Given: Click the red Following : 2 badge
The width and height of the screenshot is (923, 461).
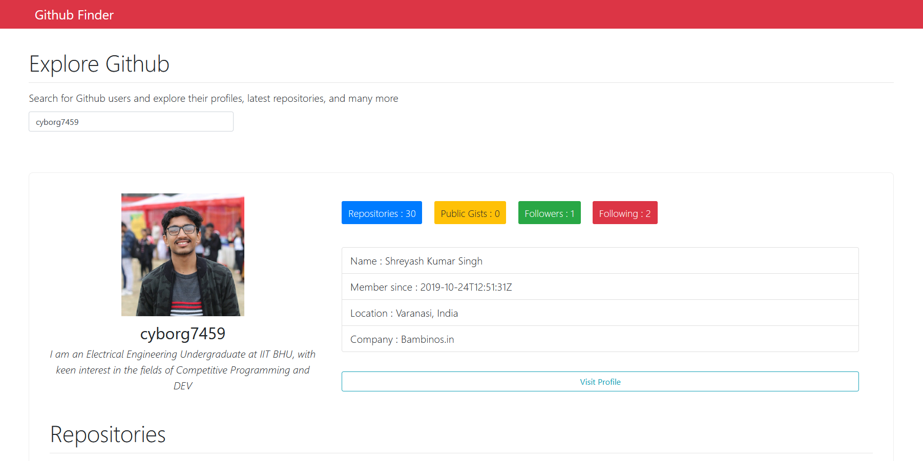Looking at the screenshot, I should pyautogui.click(x=624, y=213).
